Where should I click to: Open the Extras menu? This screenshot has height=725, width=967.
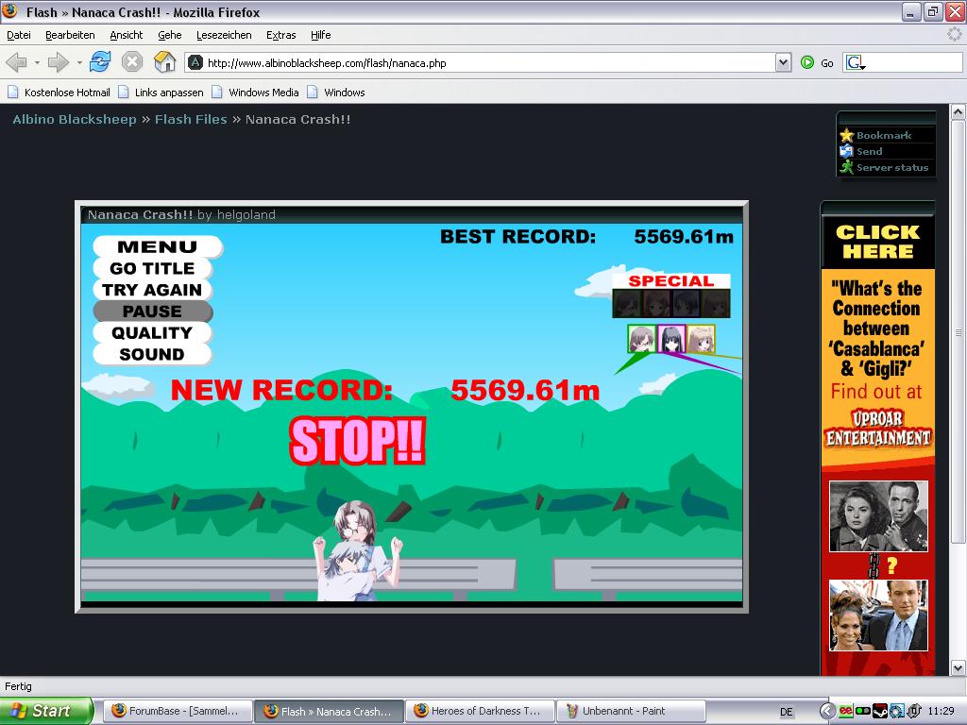click(280, 35)
